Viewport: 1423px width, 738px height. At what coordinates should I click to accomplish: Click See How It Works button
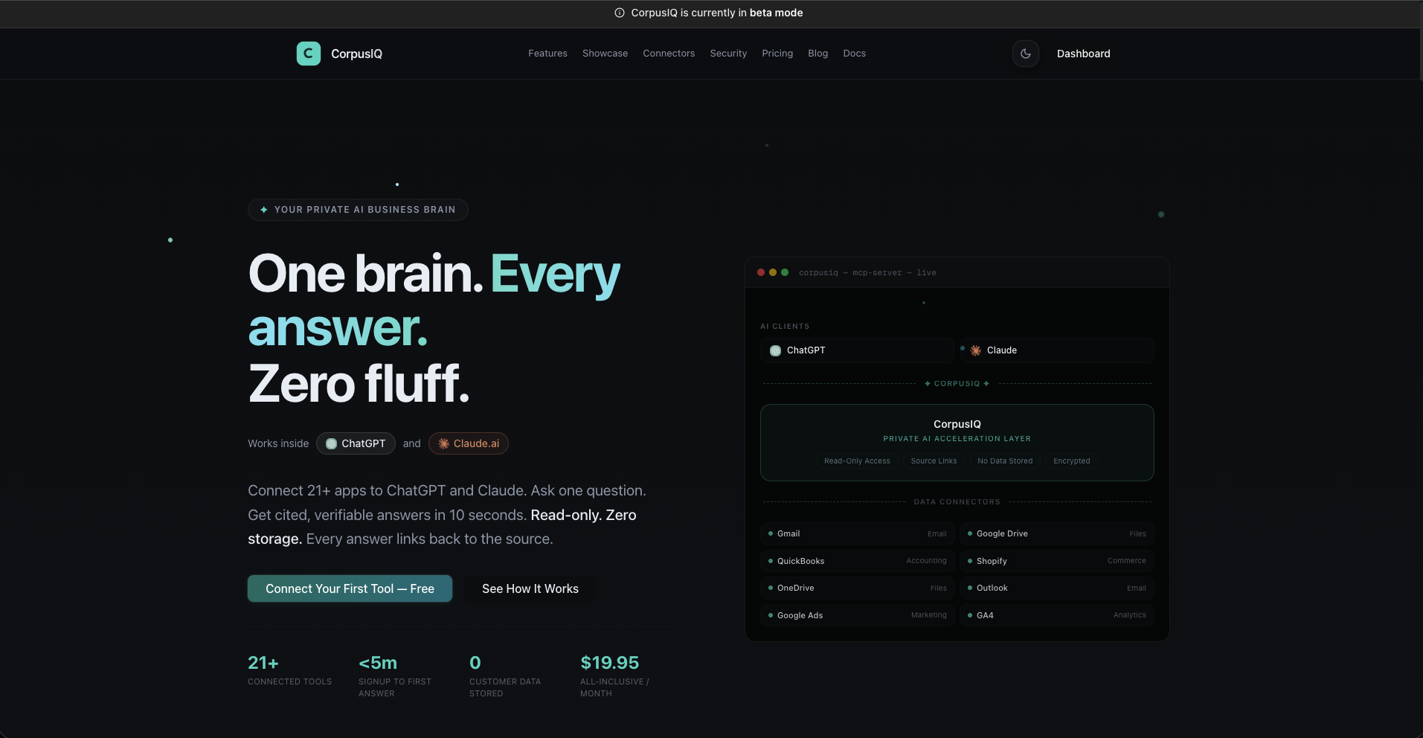(530, 588)
